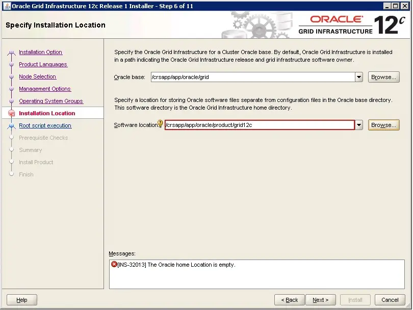The image size is (413, 310).
Task: Maximize the installer window
Action: (x=395, y=6)
